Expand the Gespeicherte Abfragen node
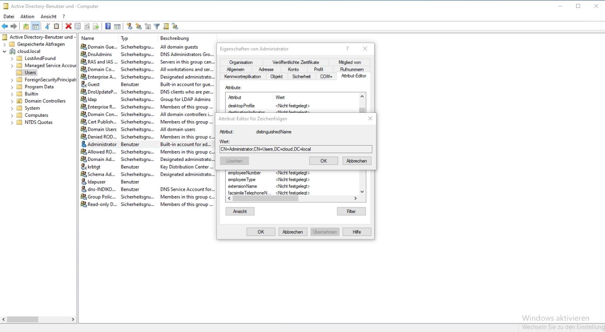 pyautogui.click(x=5, y=44)
